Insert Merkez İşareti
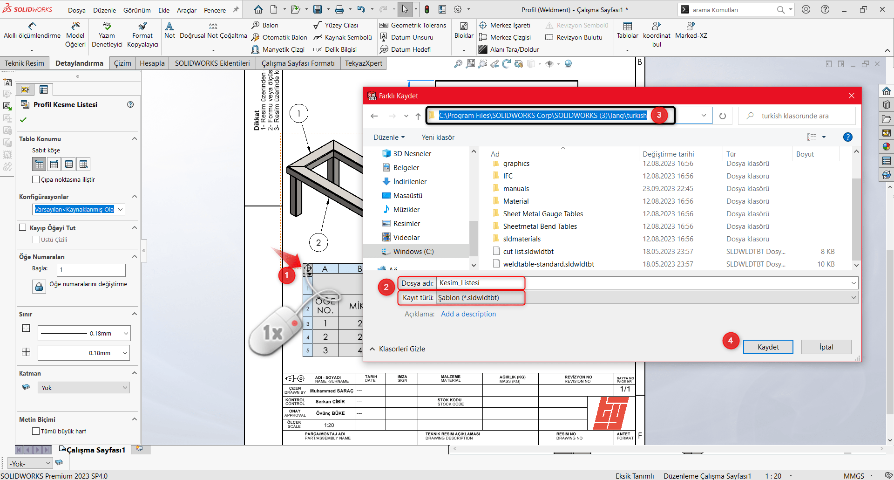The image size is (894, 480). click(505, 25)
